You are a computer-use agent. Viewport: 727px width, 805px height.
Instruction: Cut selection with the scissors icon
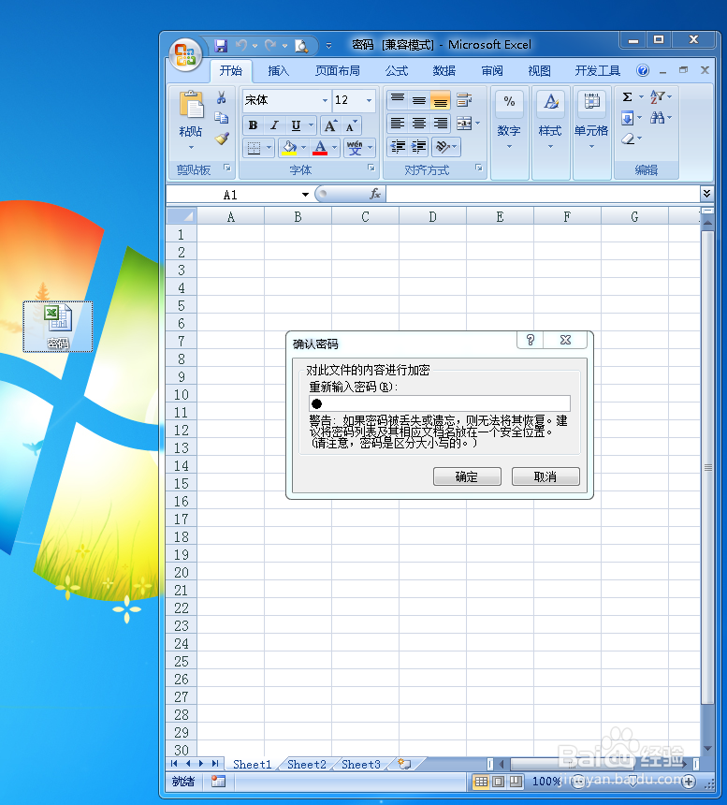click(221, 97)
